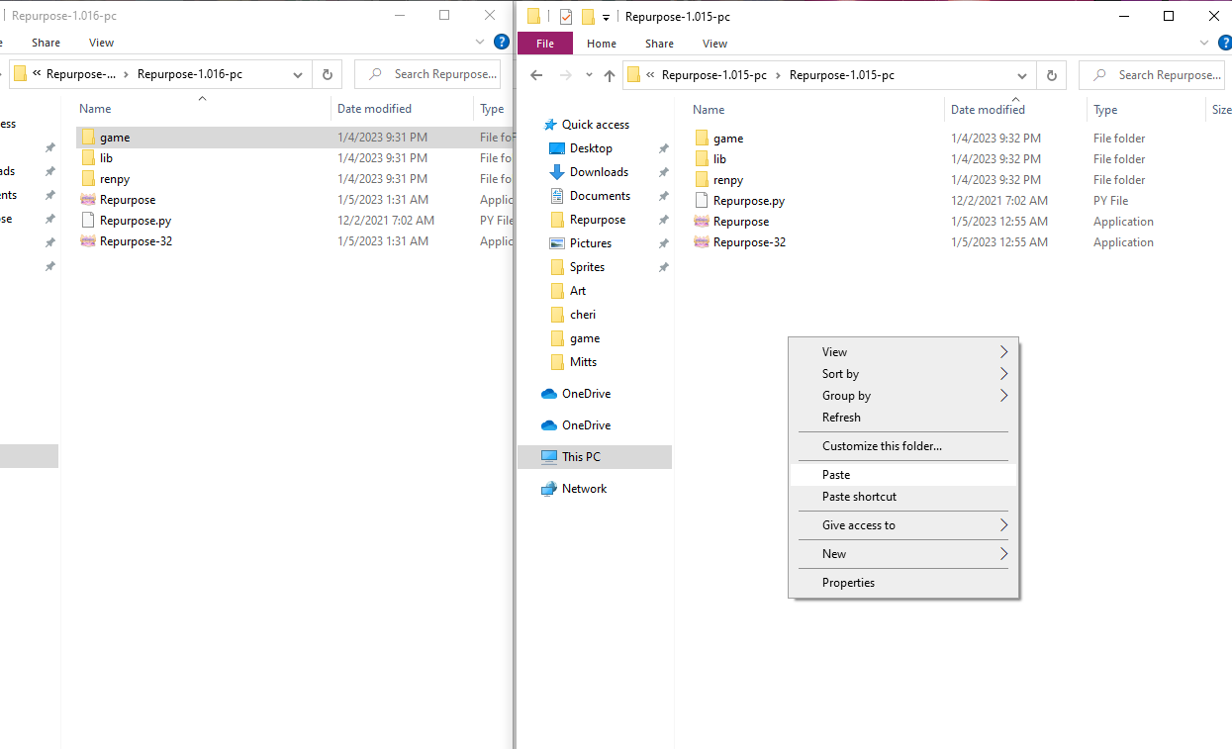Click the Back arrow in the 1.015-pc window
The height and width of the screenshot is (749, 1232).
pyautogui.click(x=536, y=75)
